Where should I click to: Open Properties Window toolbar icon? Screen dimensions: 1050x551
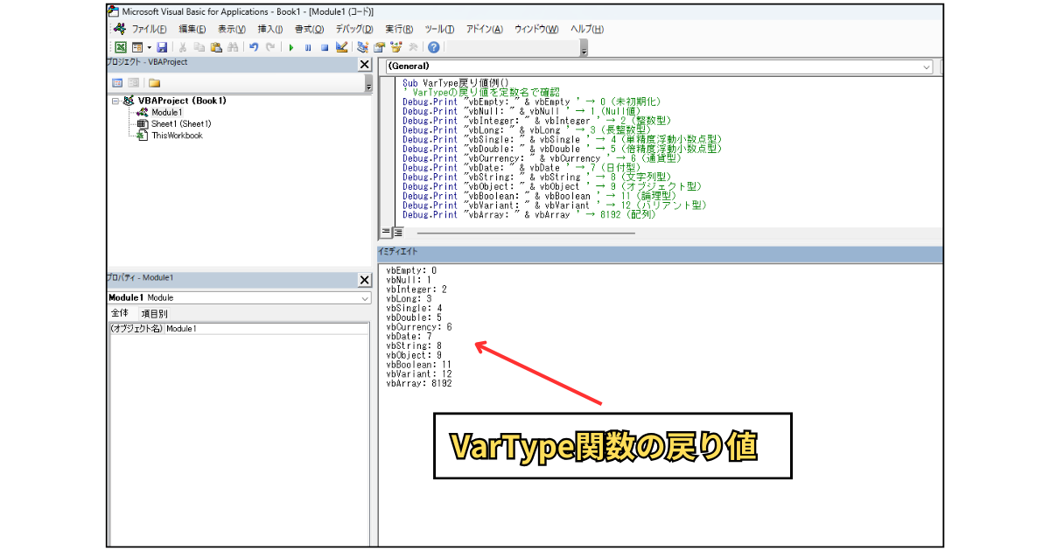tap(379, 47)
